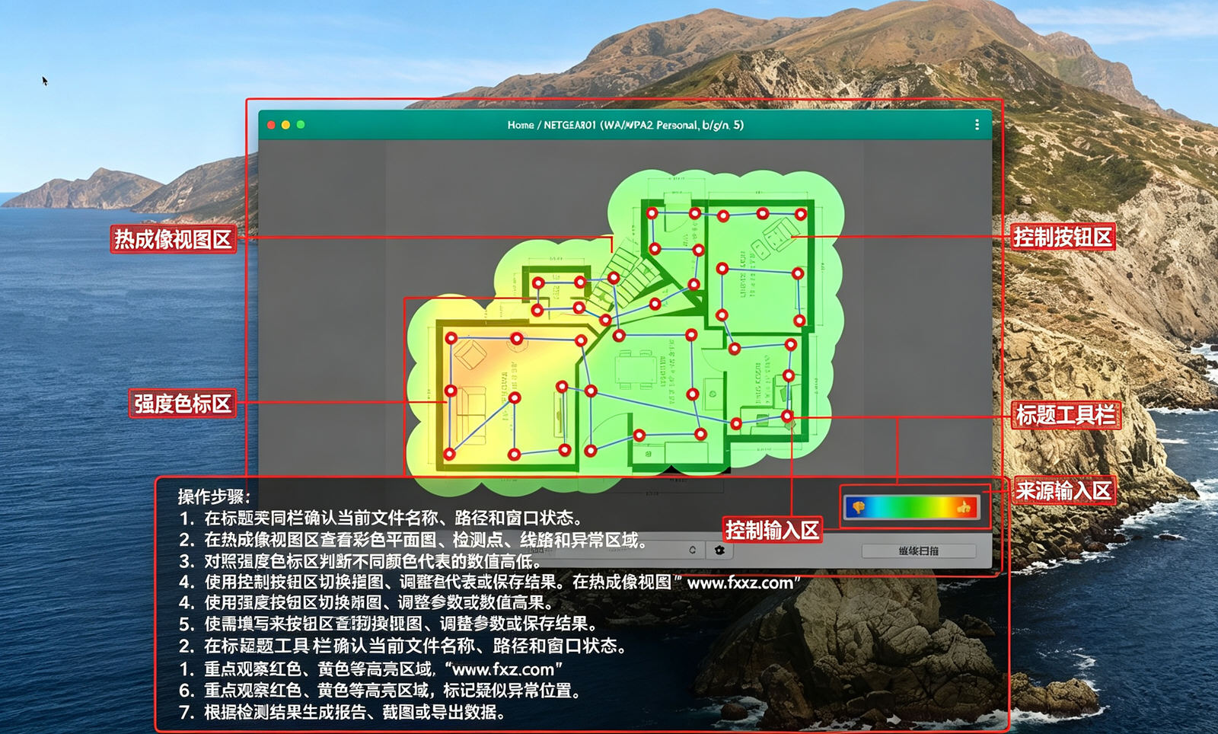Close the heatmap window with the red button

271,125
